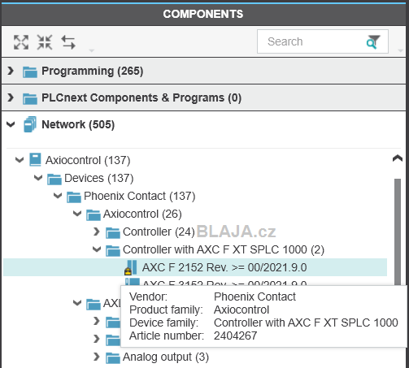Select Devices (137) in the tree
Viewport: 409px width, 368px height.
click(x=99, y=178)
